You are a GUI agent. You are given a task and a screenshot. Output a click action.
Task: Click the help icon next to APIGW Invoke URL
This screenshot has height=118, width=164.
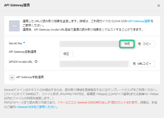(x=36, y=62)
